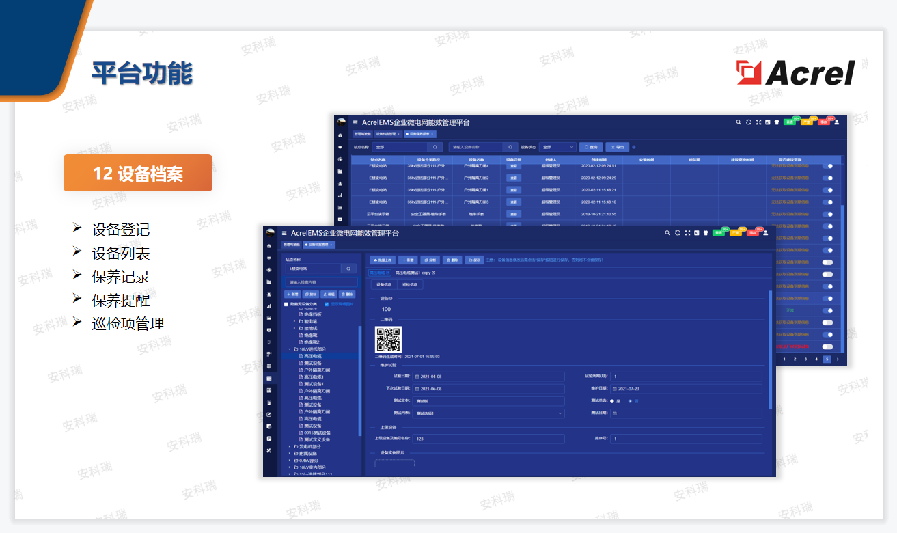Click the red alarm badge in the back window header

pos(823,122)
